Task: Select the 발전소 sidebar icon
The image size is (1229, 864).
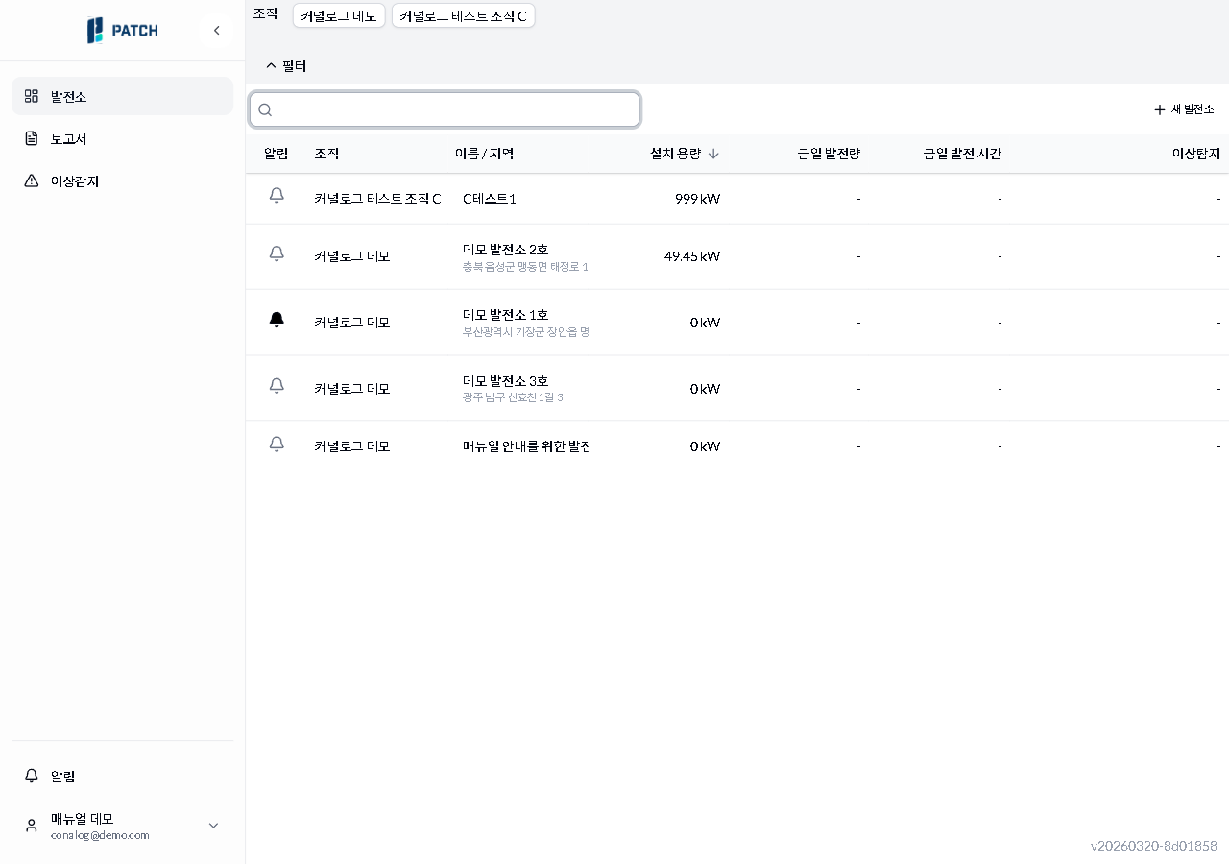Action: pyautogui.click(x=31, y=96)
